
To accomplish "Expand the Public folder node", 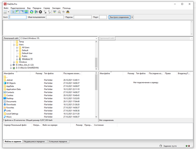I will click(17, 56).
